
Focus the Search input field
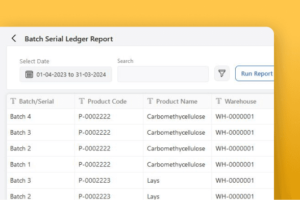pyautogui.click(x=163, y=74)
